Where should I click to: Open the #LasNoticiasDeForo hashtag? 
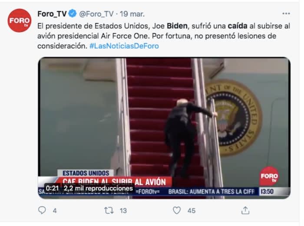pyautogui.click(x=124, y=46)
